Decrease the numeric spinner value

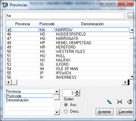[77, 94]
